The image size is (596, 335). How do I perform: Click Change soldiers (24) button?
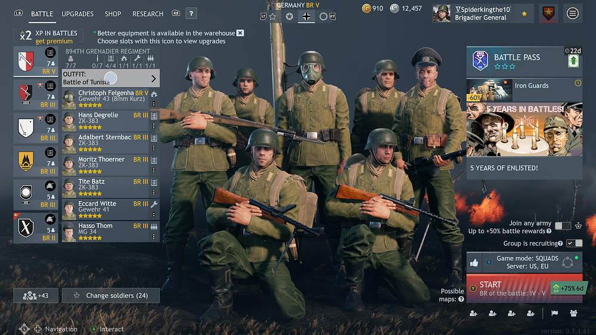click(x=111, y=296)
